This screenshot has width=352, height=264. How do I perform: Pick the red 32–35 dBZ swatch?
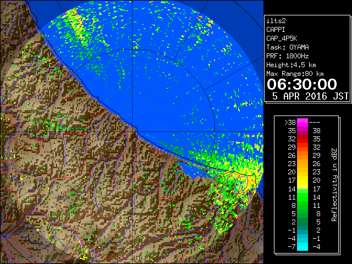pyautogui.click(x=302, y=139)
